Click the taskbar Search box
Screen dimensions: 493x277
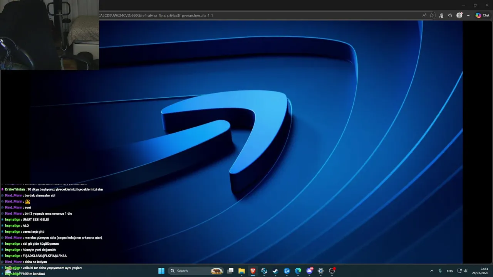196,271
